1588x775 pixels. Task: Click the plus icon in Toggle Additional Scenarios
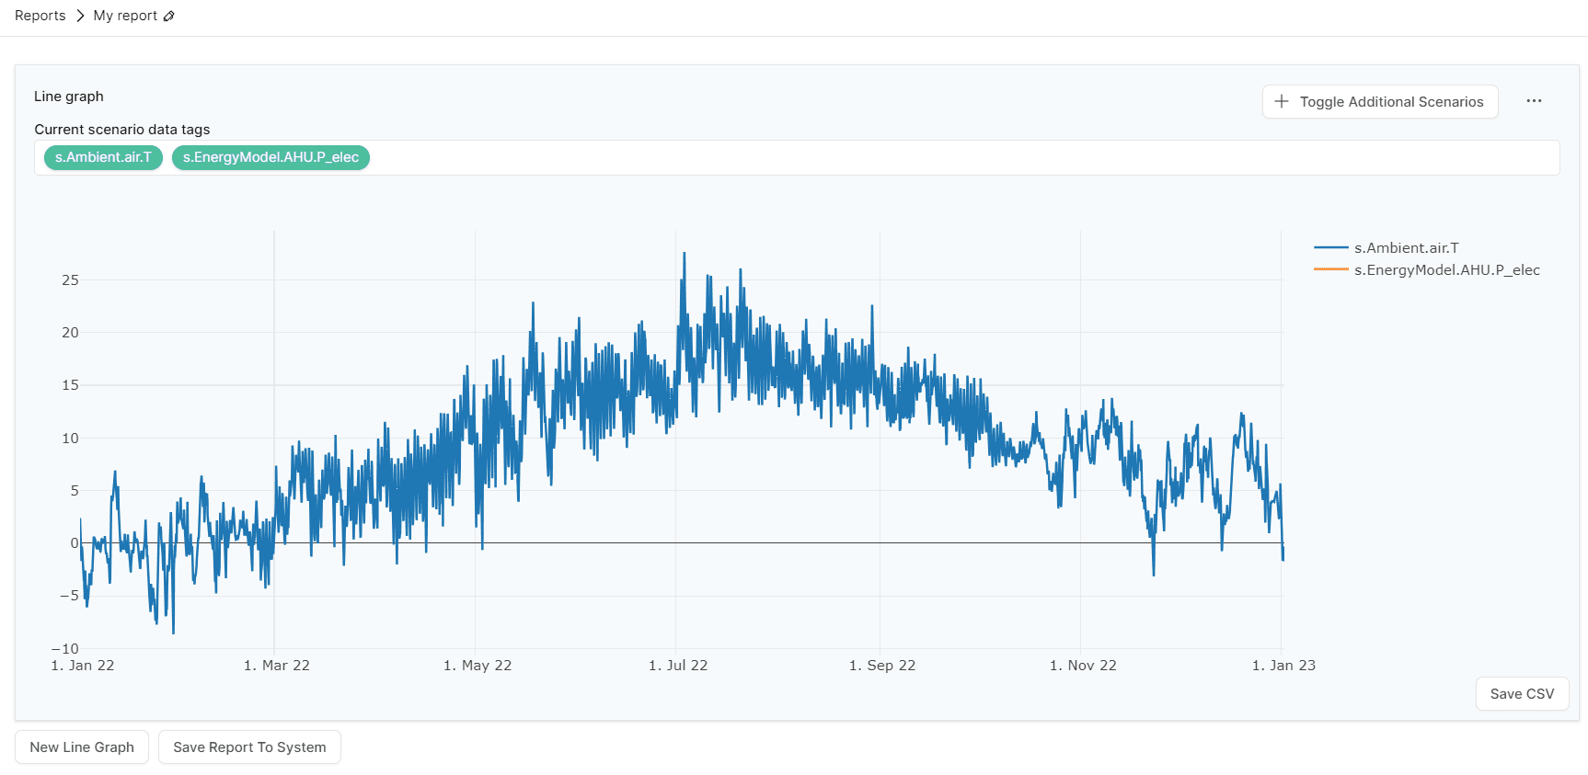(1282, 101)
